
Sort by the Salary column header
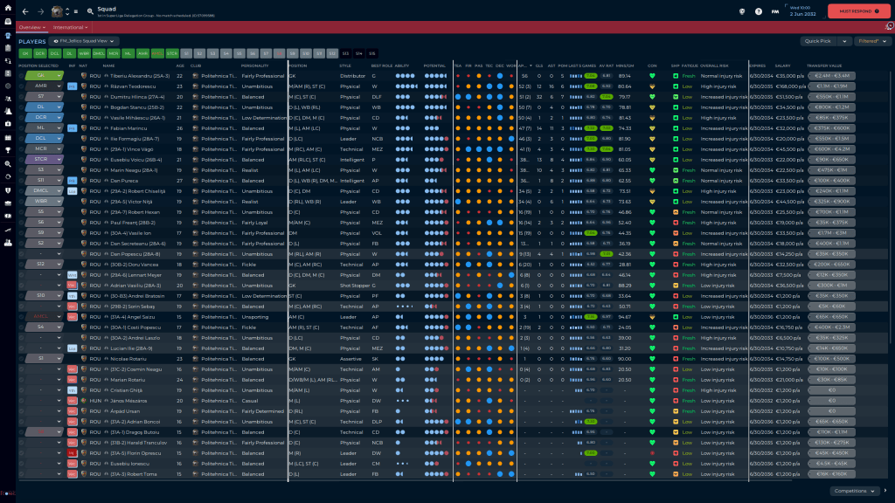[x=782, y=65]
